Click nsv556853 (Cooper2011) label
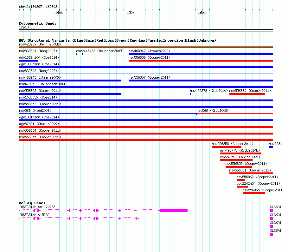 tap(40, 104)
